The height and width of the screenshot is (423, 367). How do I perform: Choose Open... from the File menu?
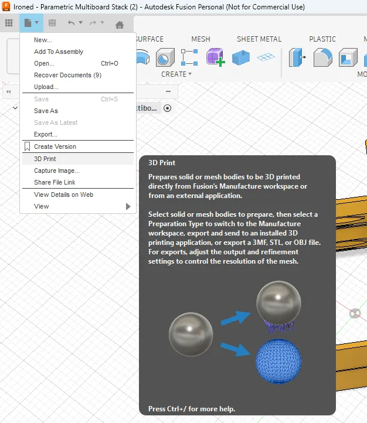(78, 63)
